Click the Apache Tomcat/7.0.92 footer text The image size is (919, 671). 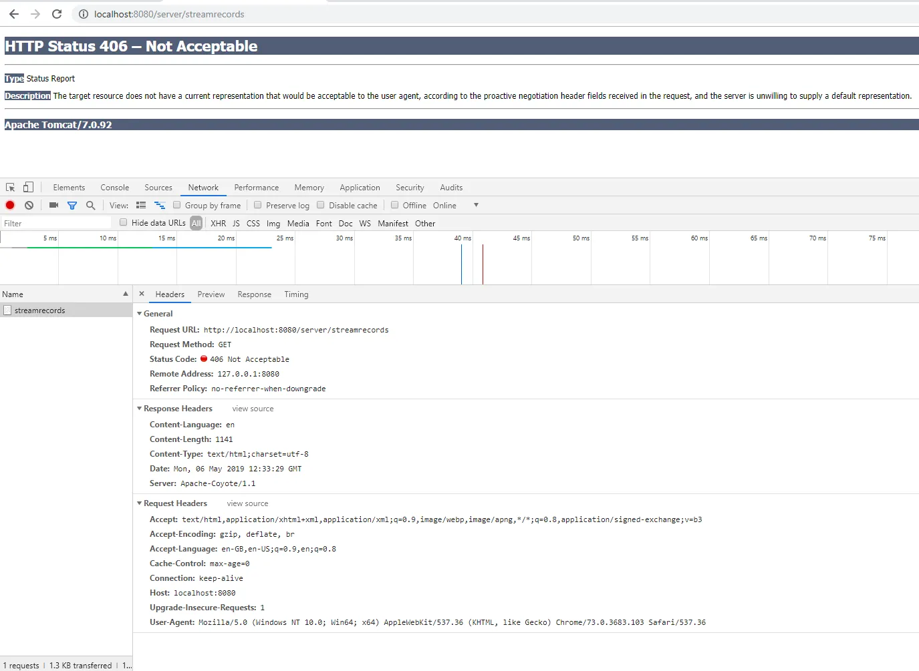58,125
